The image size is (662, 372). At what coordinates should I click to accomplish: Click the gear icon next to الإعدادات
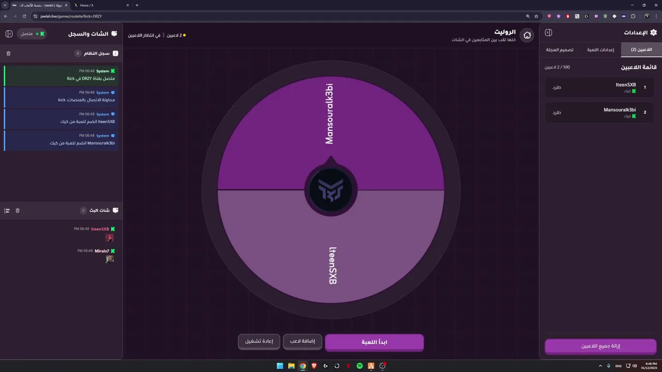(653, 33)
